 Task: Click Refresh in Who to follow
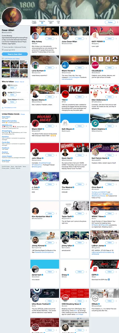17,82
